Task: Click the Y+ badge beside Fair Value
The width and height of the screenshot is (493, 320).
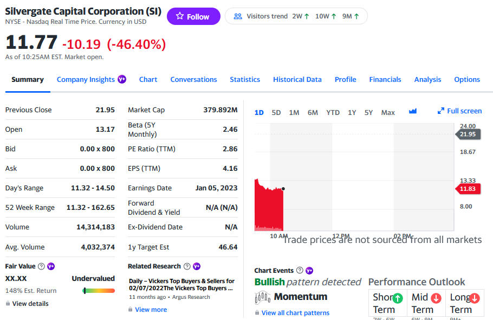Action: (51, 266)
